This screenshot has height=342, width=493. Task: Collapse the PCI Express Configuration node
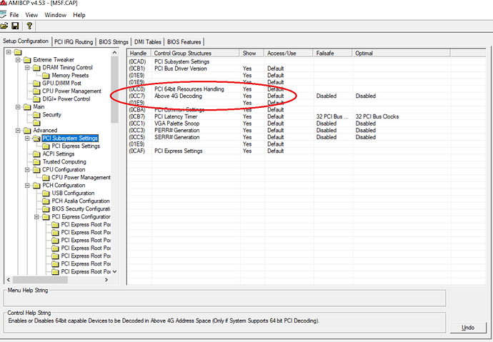pos(36,216)
